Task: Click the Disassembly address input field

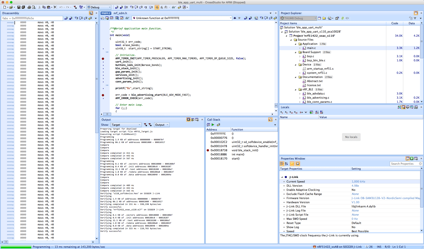Action: tap(32, 18)
